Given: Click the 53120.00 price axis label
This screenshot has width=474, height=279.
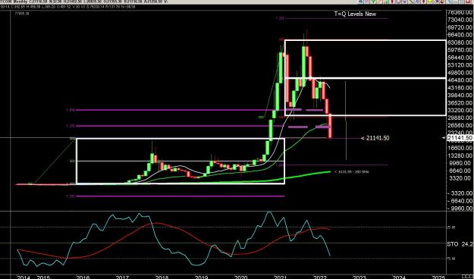Looking at the screenshot, I should [460, 65].
